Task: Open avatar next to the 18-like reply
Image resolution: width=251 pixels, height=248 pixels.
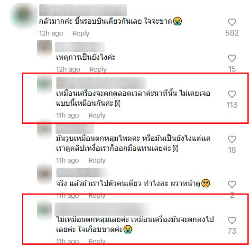Action: click(45, 129)
